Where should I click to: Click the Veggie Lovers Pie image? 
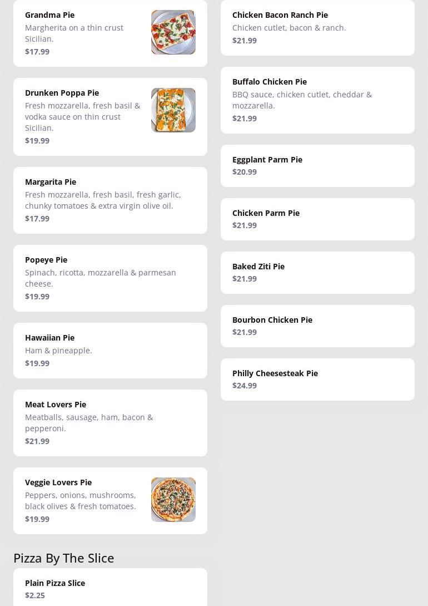click(173, 500)
